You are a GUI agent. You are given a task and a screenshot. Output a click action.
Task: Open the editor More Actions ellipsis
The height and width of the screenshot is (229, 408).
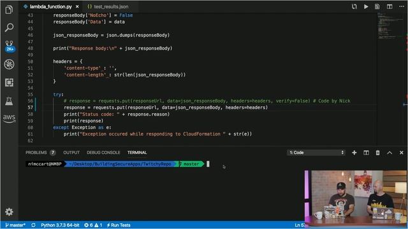(x=402, y=6)
